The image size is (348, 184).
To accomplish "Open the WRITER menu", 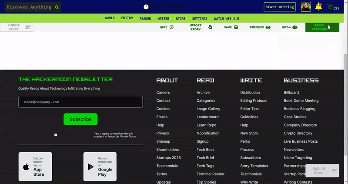I will click(x=164, y=19).
